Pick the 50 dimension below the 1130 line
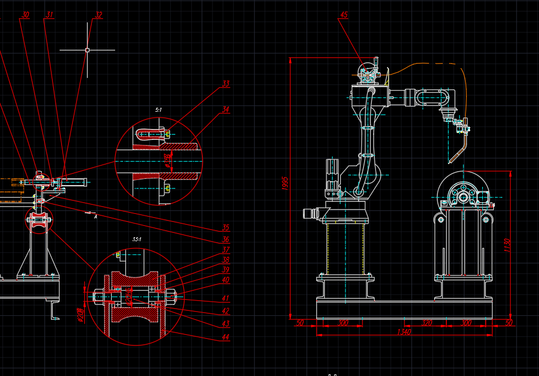This screenshot has width=539, height=376. click(x=509, y=323)
